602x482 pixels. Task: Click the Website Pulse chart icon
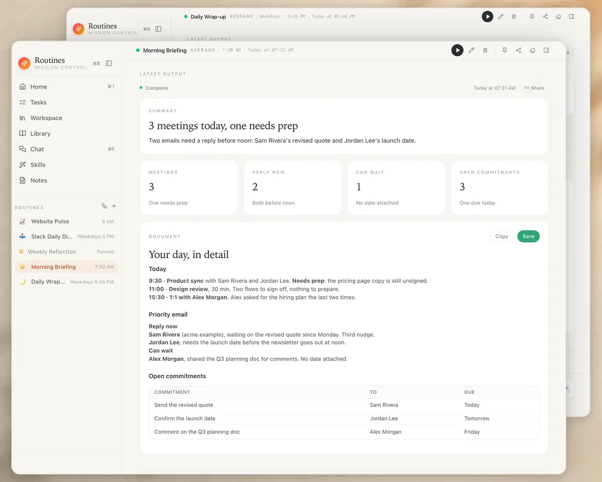(23, 221)
